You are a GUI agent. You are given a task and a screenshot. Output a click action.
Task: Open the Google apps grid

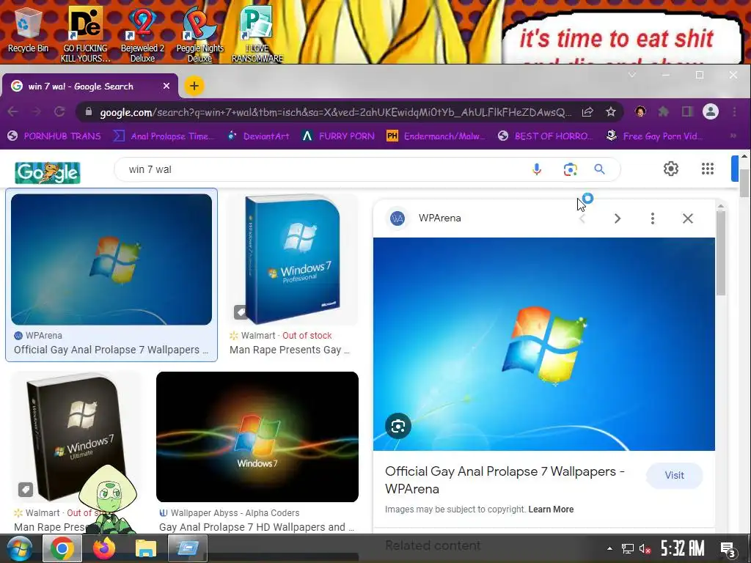coord(708,169)
